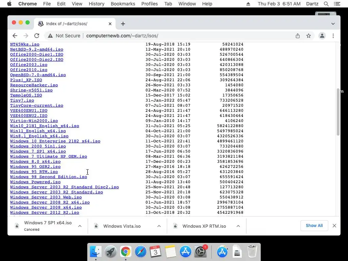348x261 pixels.
Task: Click the OpenBSD-7.0-amd64.iso link
Action: pyautogui.click(x=38, y=75)
